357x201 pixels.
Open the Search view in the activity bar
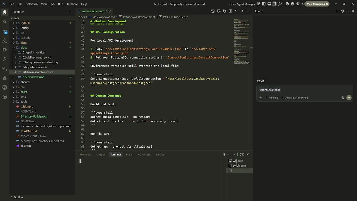[x=5, y=22]
